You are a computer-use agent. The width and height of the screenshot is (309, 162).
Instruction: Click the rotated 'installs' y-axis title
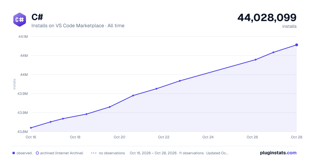(x=14, y=84)
